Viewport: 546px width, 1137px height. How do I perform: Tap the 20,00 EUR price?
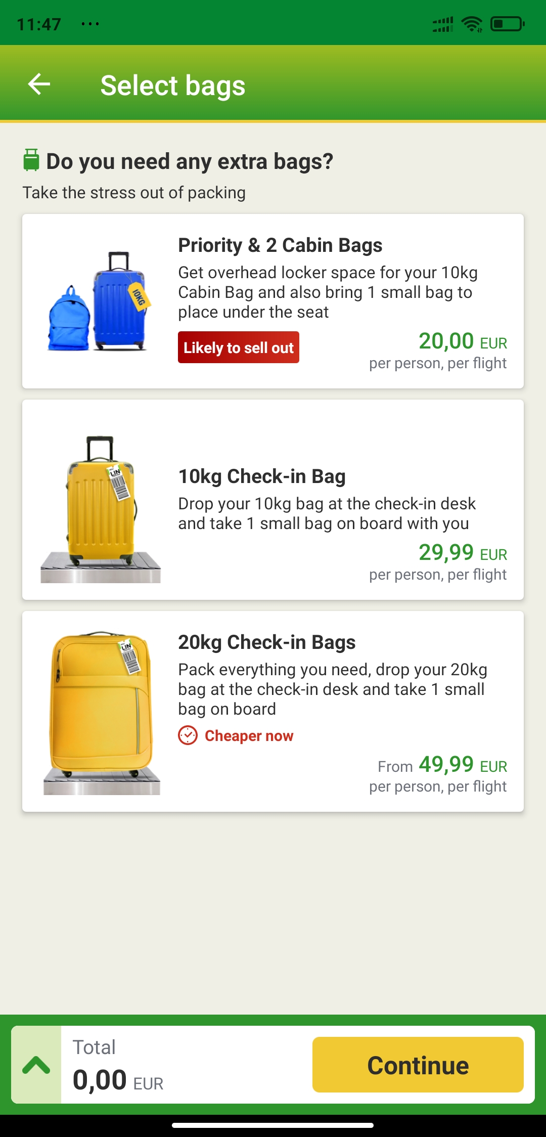tap(462, 341)
